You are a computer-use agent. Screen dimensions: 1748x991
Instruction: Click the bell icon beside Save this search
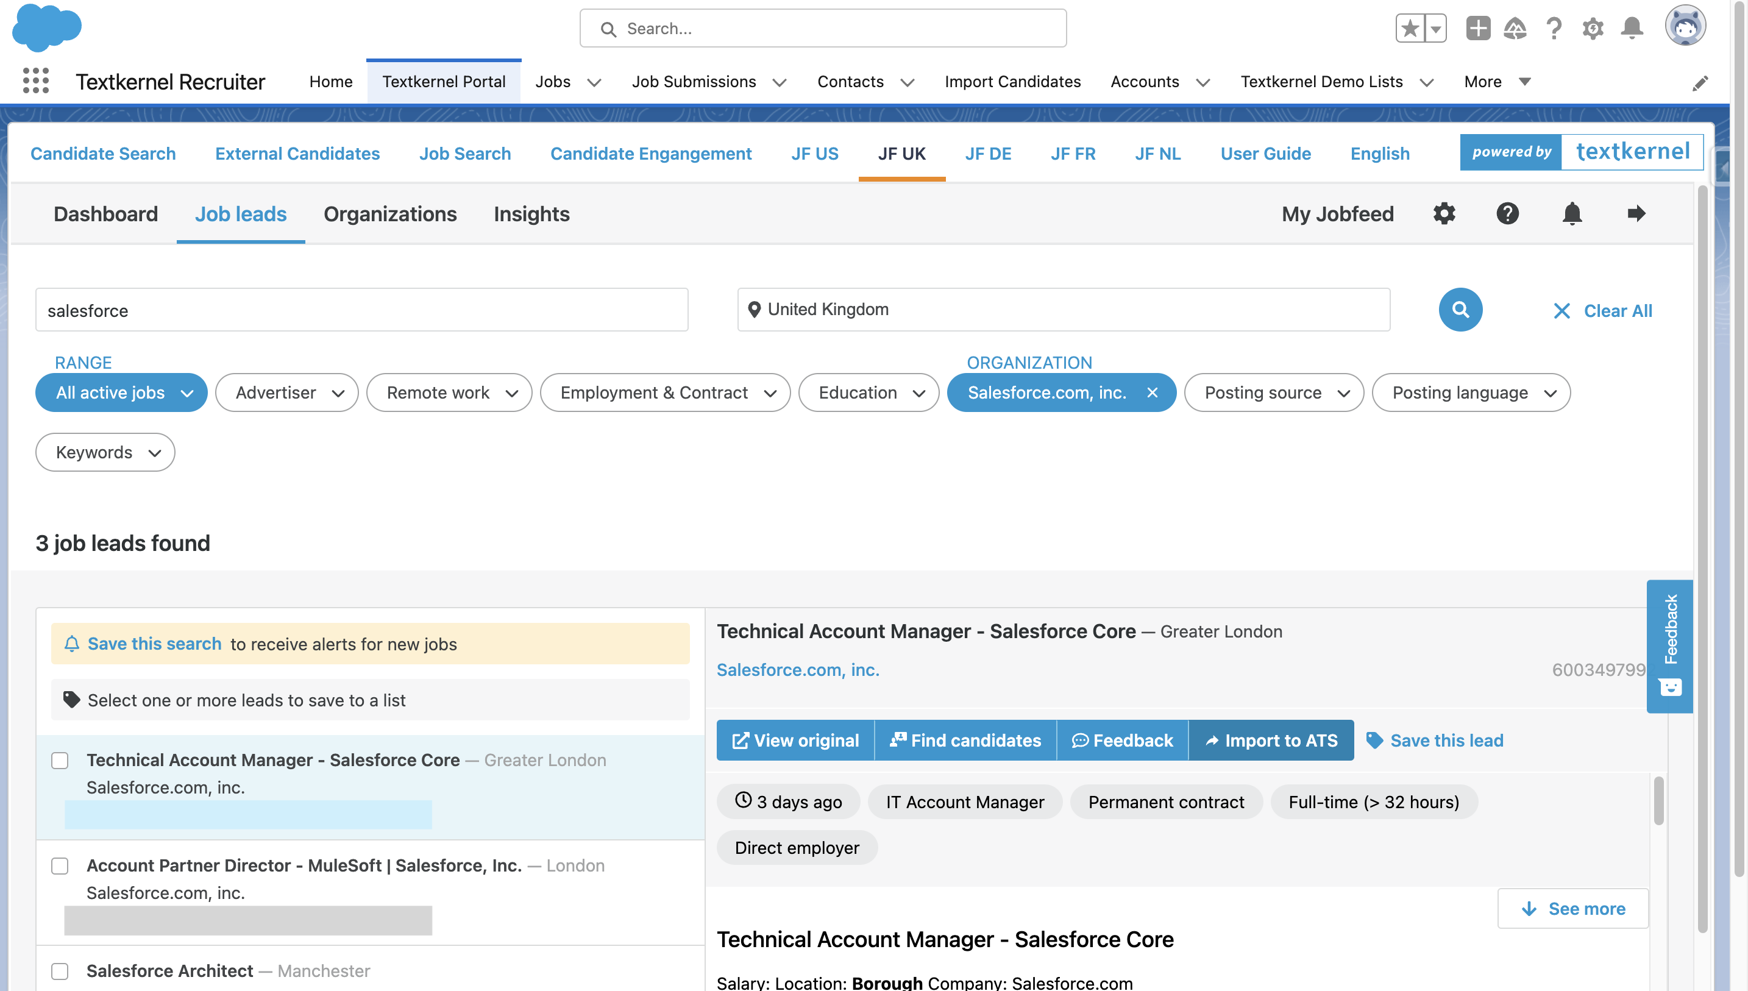72,644
